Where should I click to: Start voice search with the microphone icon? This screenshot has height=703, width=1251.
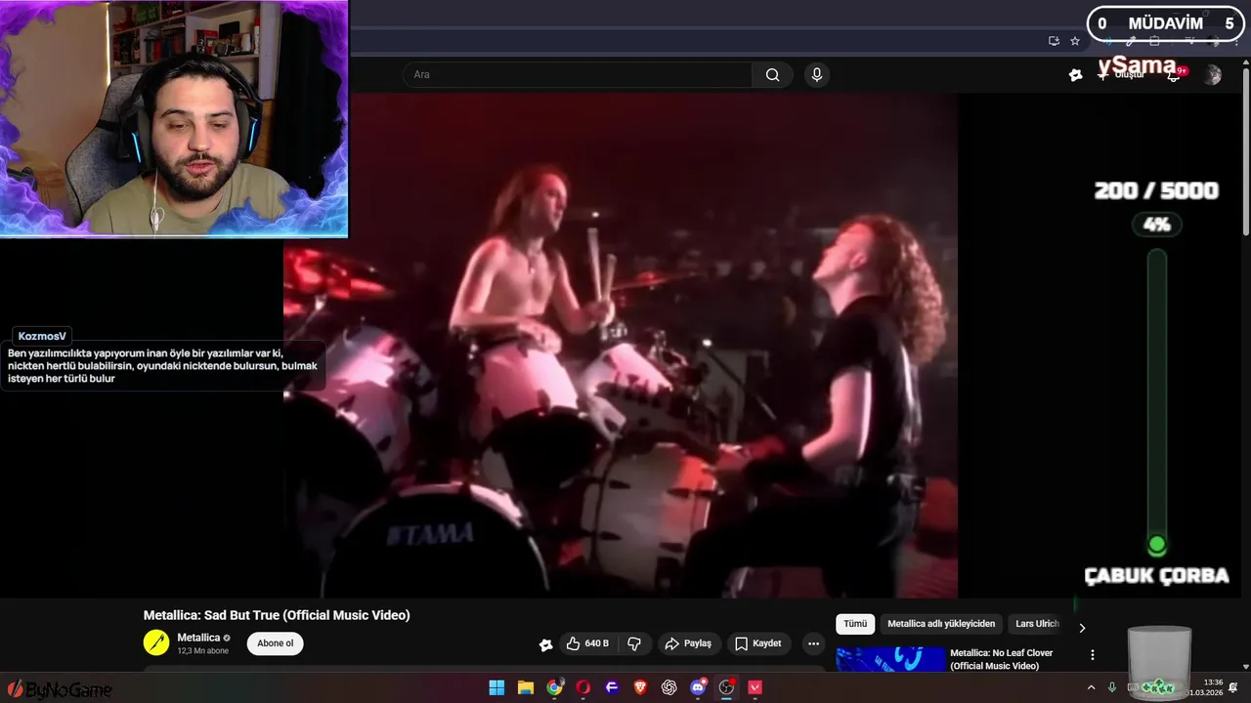pyautogui.click(x=817, y=75)
